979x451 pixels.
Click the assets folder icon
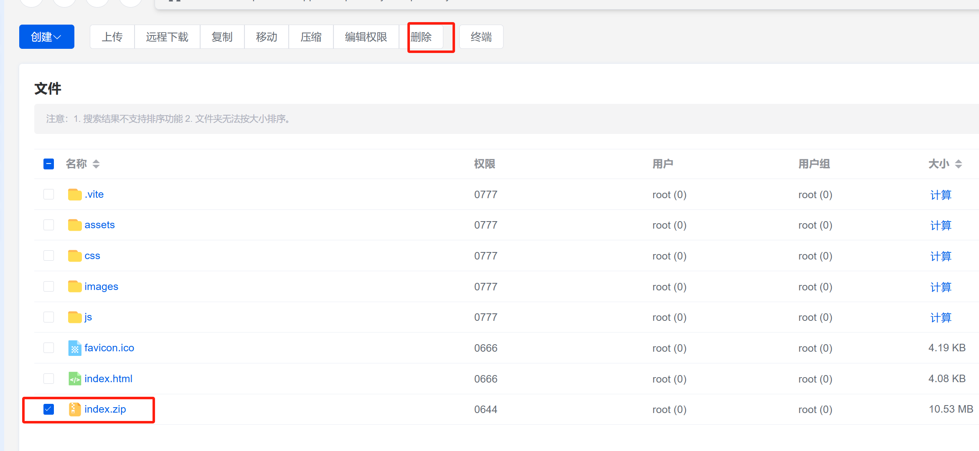(x=74, y=225)
